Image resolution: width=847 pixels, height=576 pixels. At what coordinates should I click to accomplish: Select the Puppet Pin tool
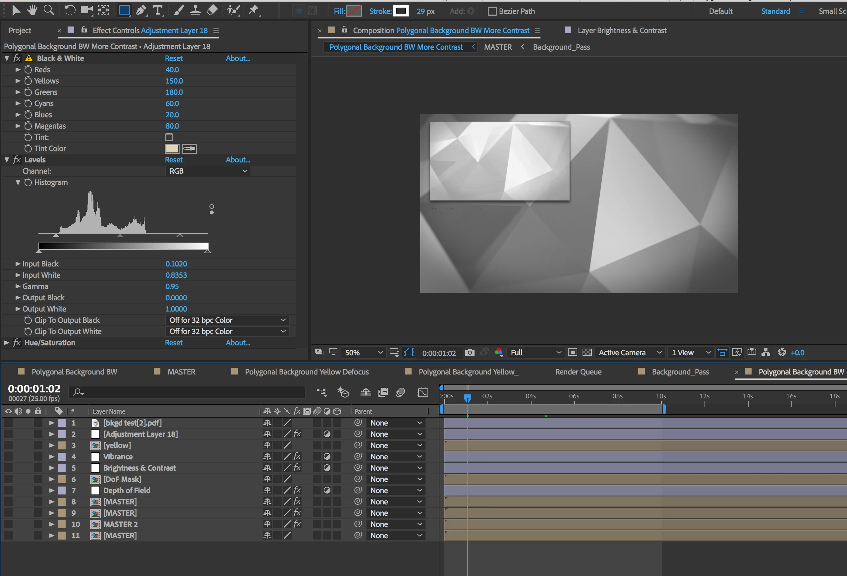point(253,10)
